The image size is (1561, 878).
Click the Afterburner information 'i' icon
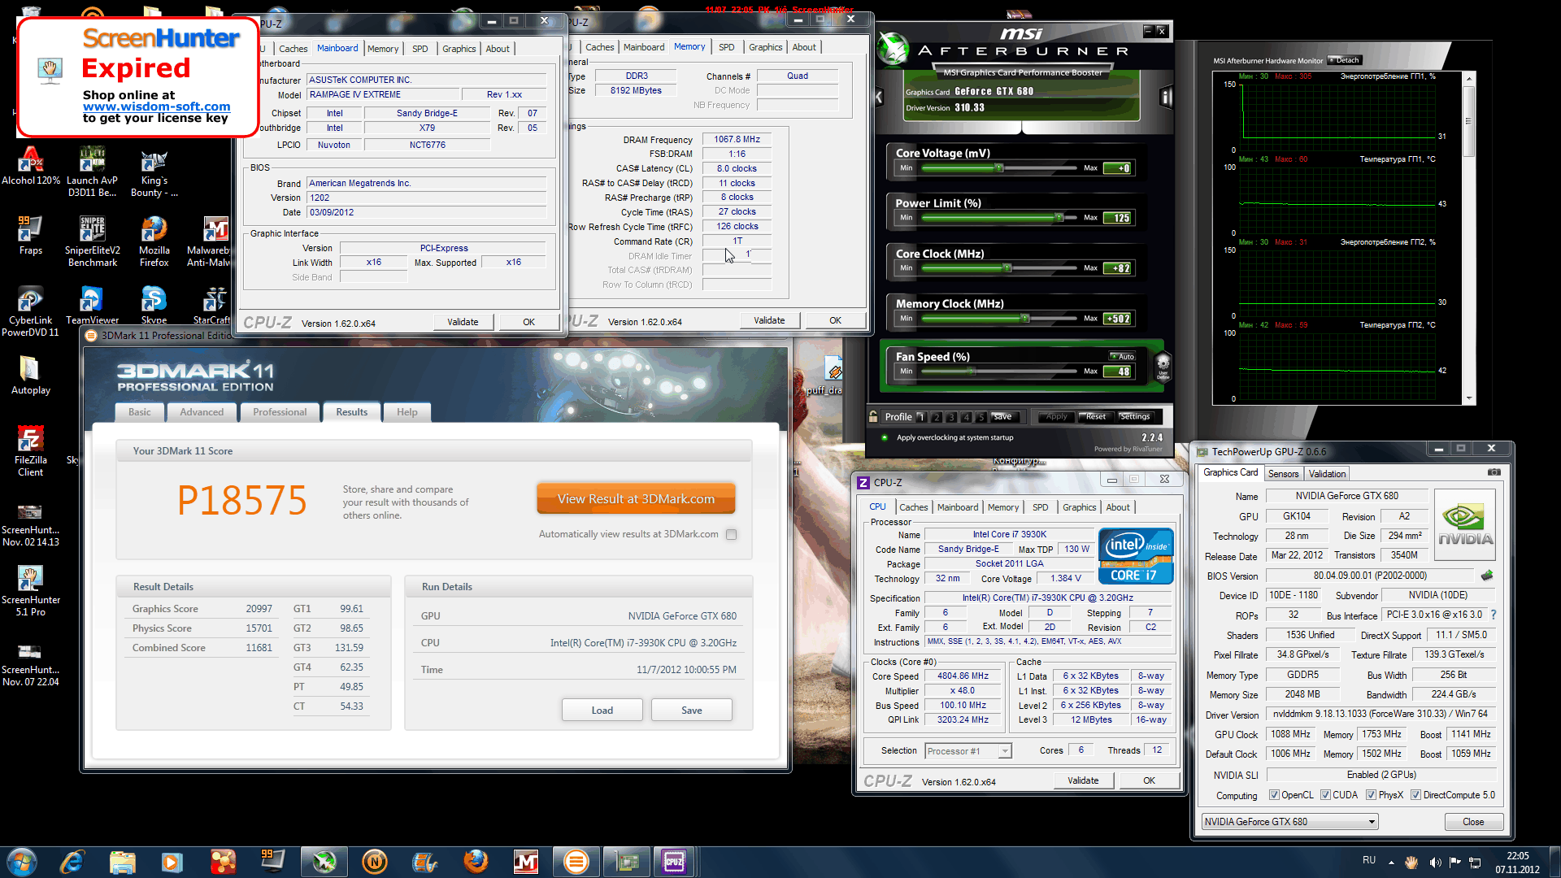(x=1165, y=98)
